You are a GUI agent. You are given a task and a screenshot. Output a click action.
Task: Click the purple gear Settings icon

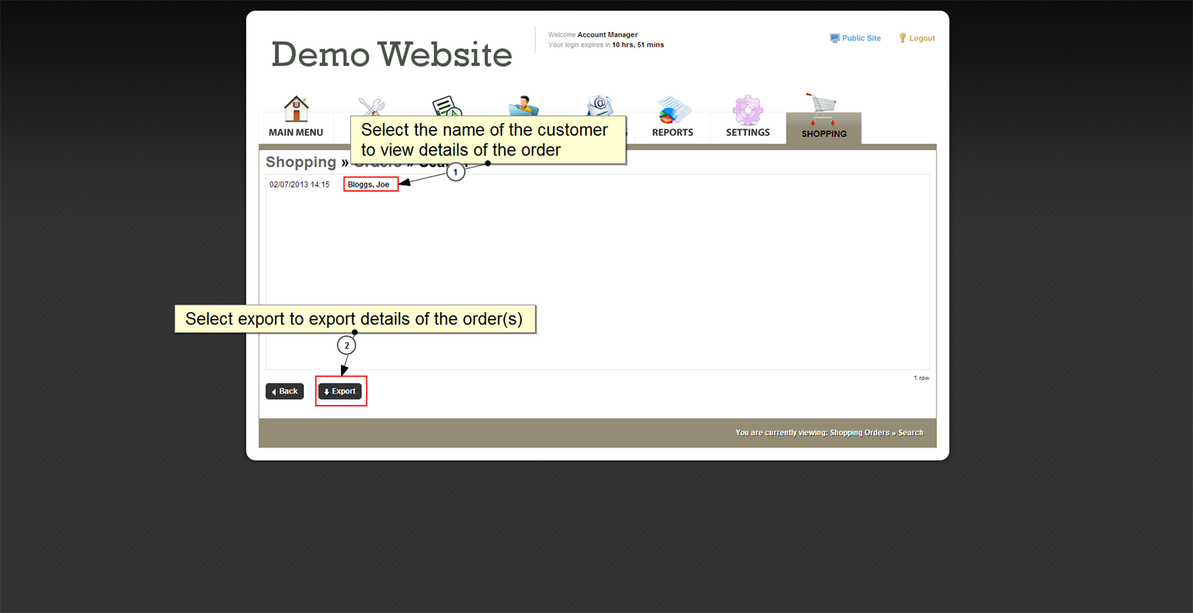[x=747, y=110]
